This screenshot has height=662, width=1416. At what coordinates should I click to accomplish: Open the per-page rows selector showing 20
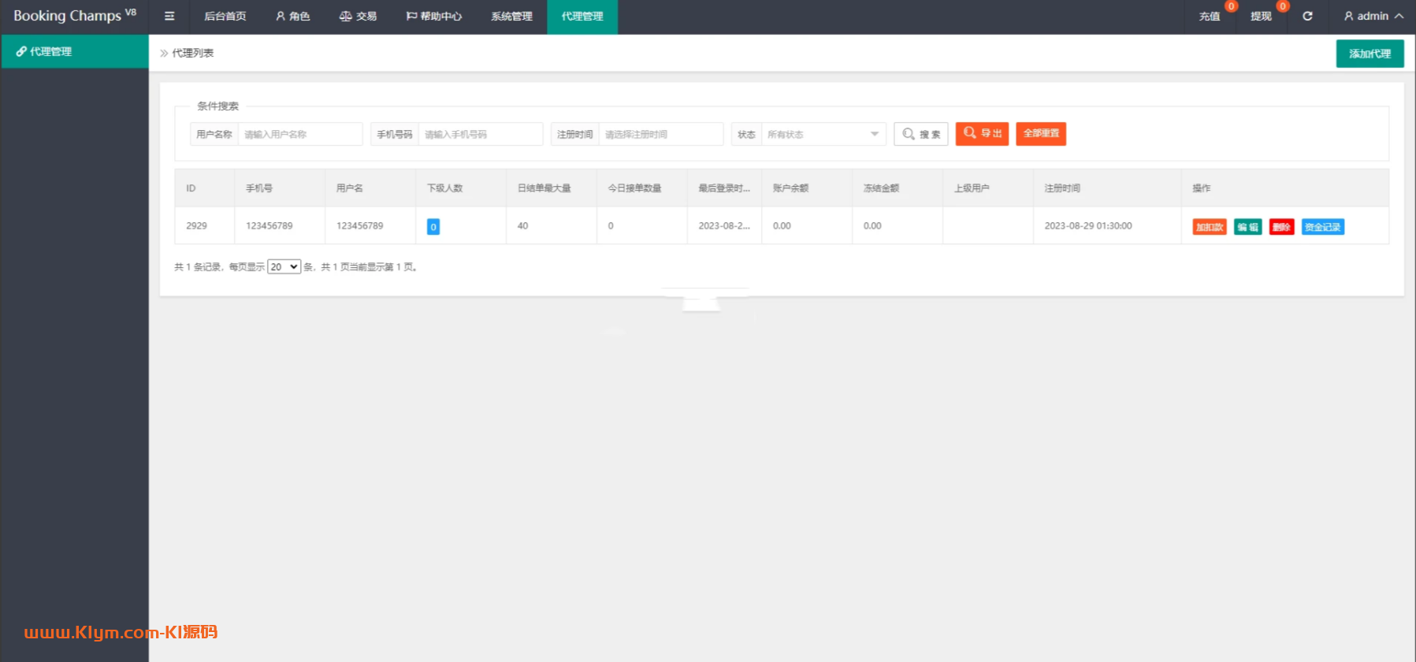point(284,267)
